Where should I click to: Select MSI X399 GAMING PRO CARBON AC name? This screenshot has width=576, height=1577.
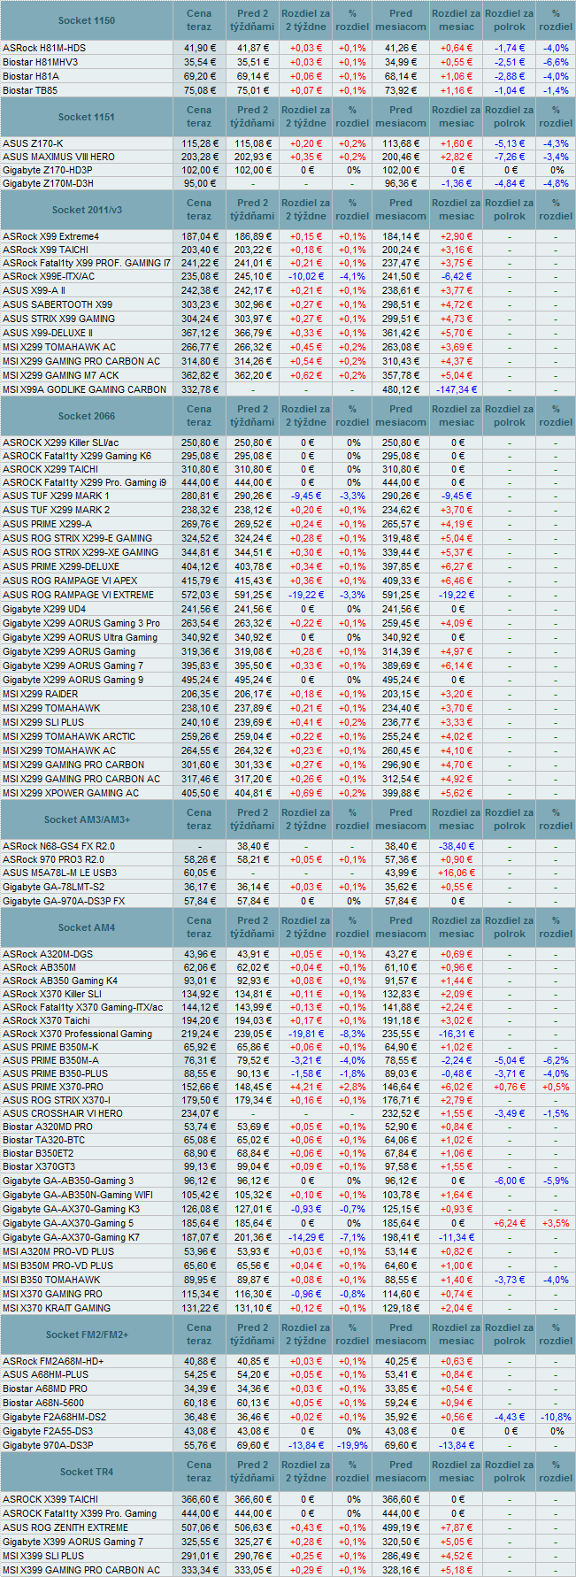point(81,1570)
